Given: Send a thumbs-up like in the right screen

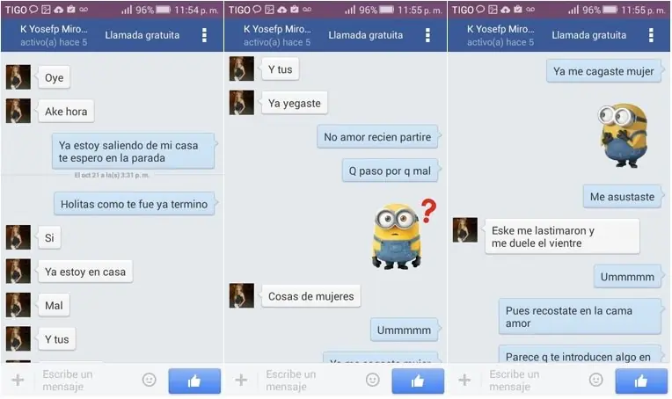Looking at the screenshot, I should coord(641,381).
